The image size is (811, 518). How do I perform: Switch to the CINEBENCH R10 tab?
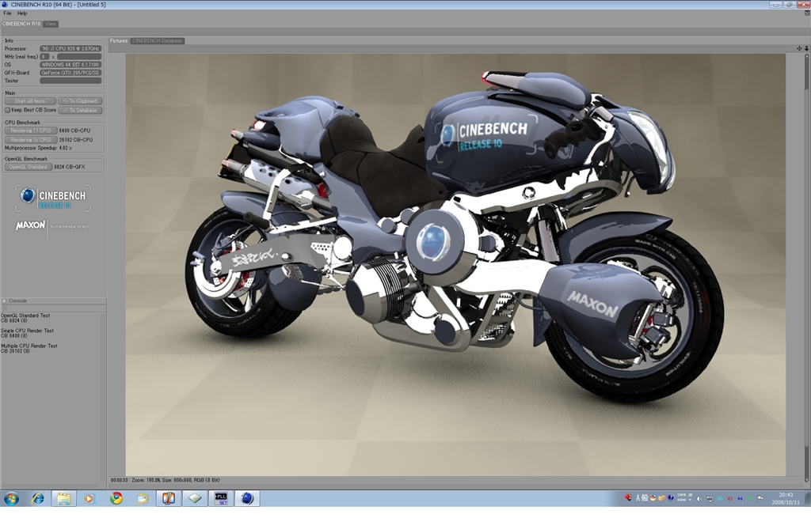21,24
